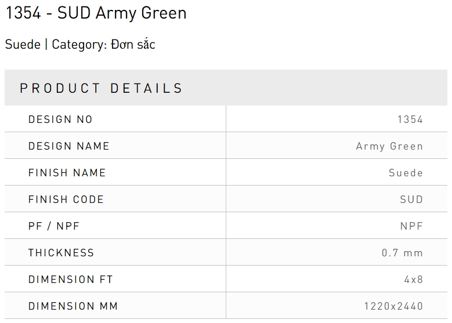
Task: Click the "Army Green" design name value
Action: coord(389,146)
